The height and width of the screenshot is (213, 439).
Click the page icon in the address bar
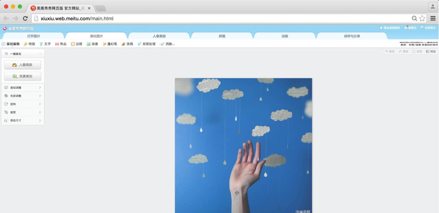(x=36, y=19)
